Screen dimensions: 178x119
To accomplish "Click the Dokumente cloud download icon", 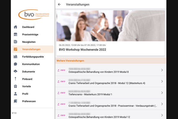I will coord(15,72).
